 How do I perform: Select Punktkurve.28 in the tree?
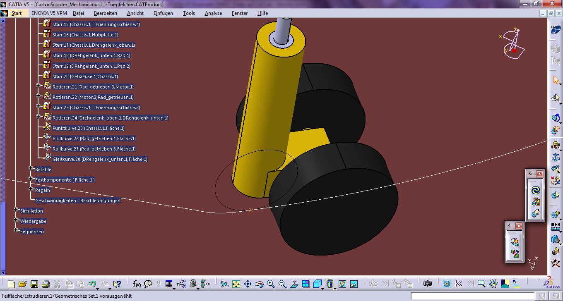click(89, 128)
